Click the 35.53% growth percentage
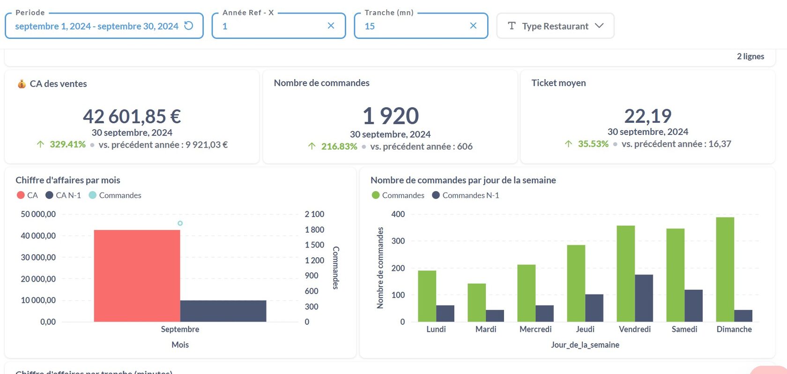The height and width of the screenshot is (374, 787). (593, 144)
